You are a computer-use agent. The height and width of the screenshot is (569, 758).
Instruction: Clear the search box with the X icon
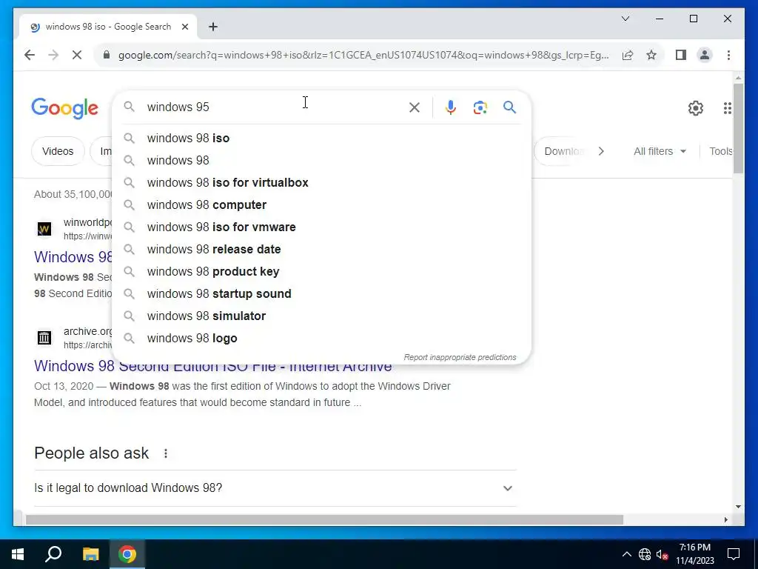[x=415, y=107]
